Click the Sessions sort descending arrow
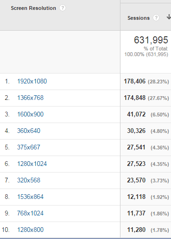The width and height of the screenshot is (171, 239). 169,17
